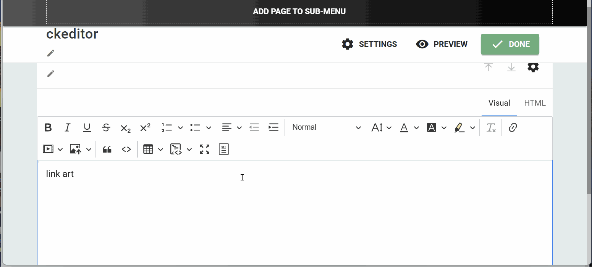Click the gear icon beside SETTINGS

(348, 44)
